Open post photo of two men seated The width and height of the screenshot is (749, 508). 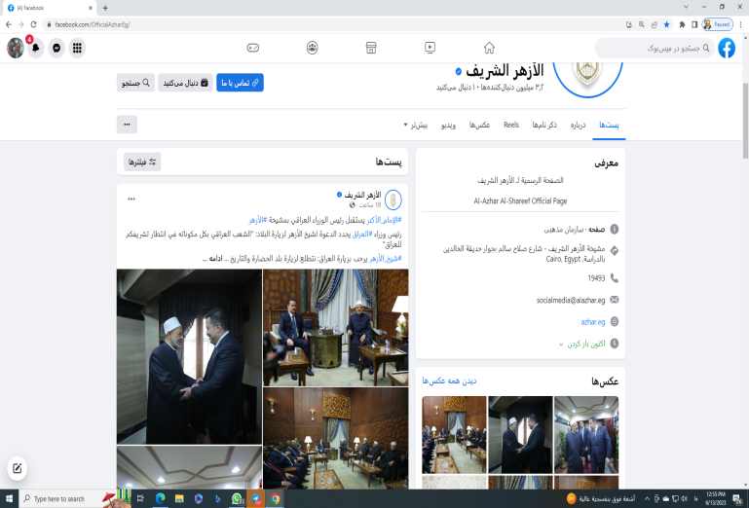coord(336,328)
